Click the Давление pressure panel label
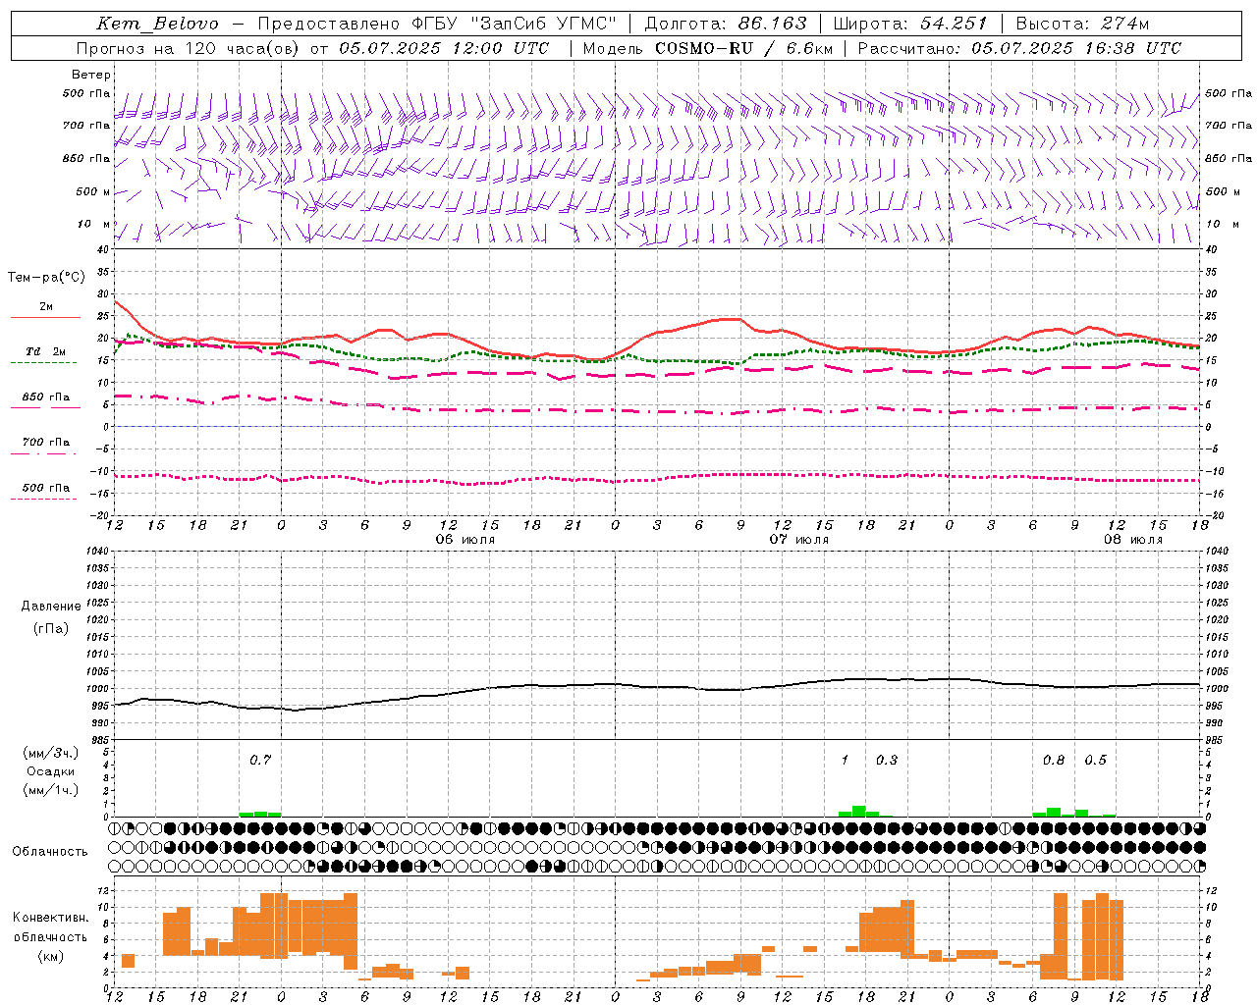The height and width of the screenshot is (1005, 1257). coord(51,607)
